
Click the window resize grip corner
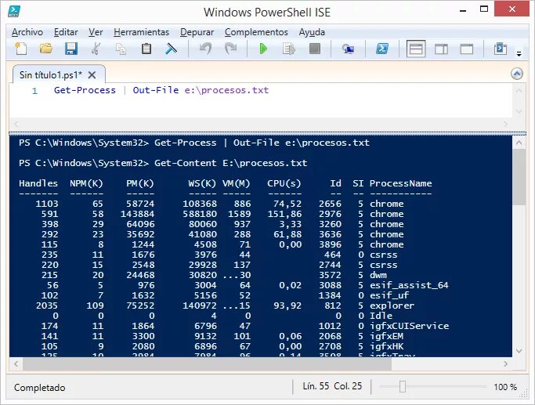[523, 394]
